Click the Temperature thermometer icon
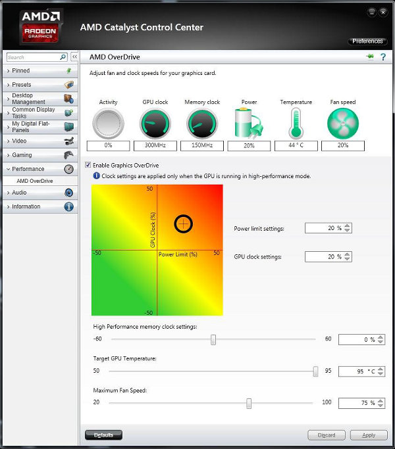This screenshot has height=449, width=395. [296, 124]
